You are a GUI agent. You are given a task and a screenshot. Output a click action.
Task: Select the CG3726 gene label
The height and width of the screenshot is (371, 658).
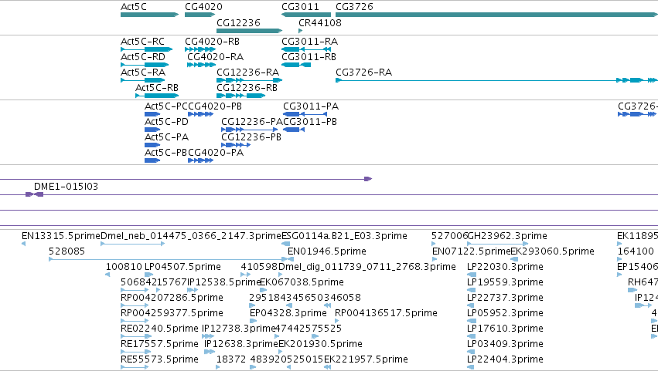[x=354, y=7]
